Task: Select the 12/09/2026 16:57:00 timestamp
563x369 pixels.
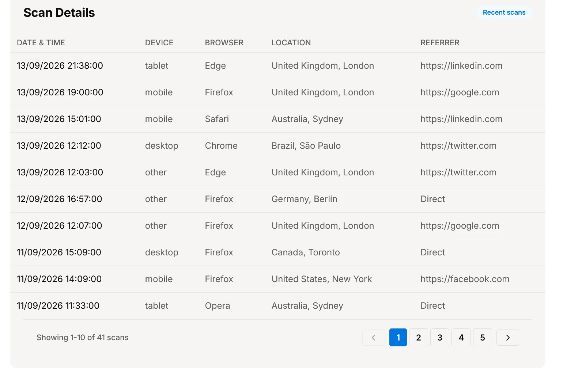Action: pos(60,199)
